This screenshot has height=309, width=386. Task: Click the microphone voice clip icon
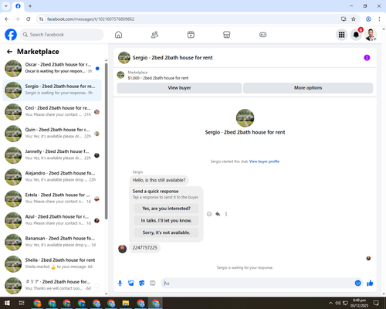(120, 284)
